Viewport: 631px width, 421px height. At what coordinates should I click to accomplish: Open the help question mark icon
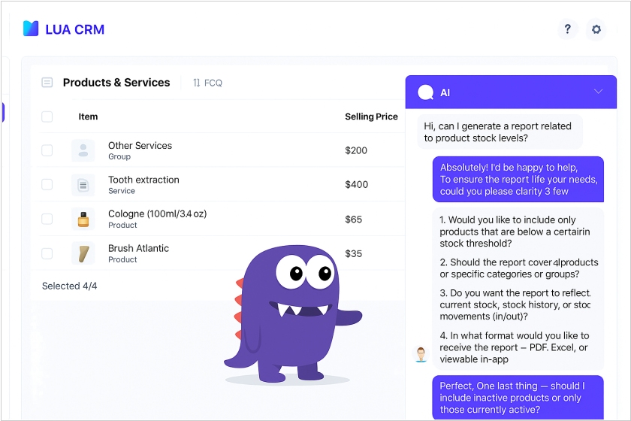[x=567, y=29]
